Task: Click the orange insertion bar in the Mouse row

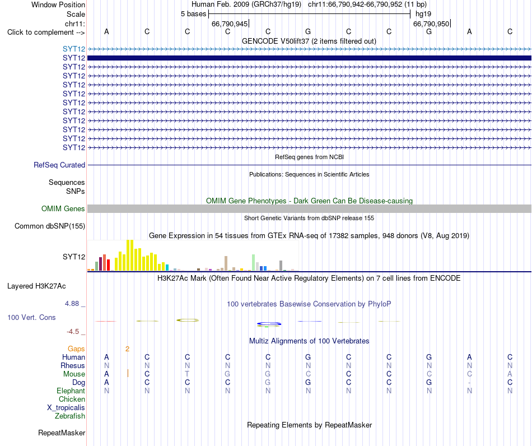Action: point(128,373)
